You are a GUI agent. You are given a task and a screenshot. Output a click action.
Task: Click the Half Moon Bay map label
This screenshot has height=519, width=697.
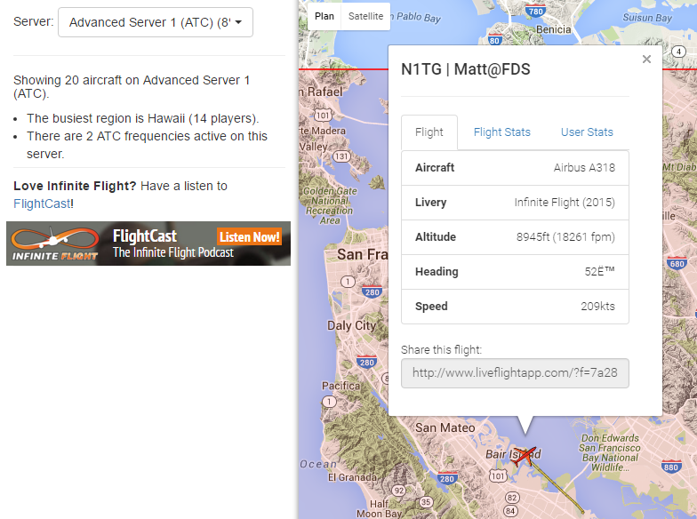tap(379, 508)
